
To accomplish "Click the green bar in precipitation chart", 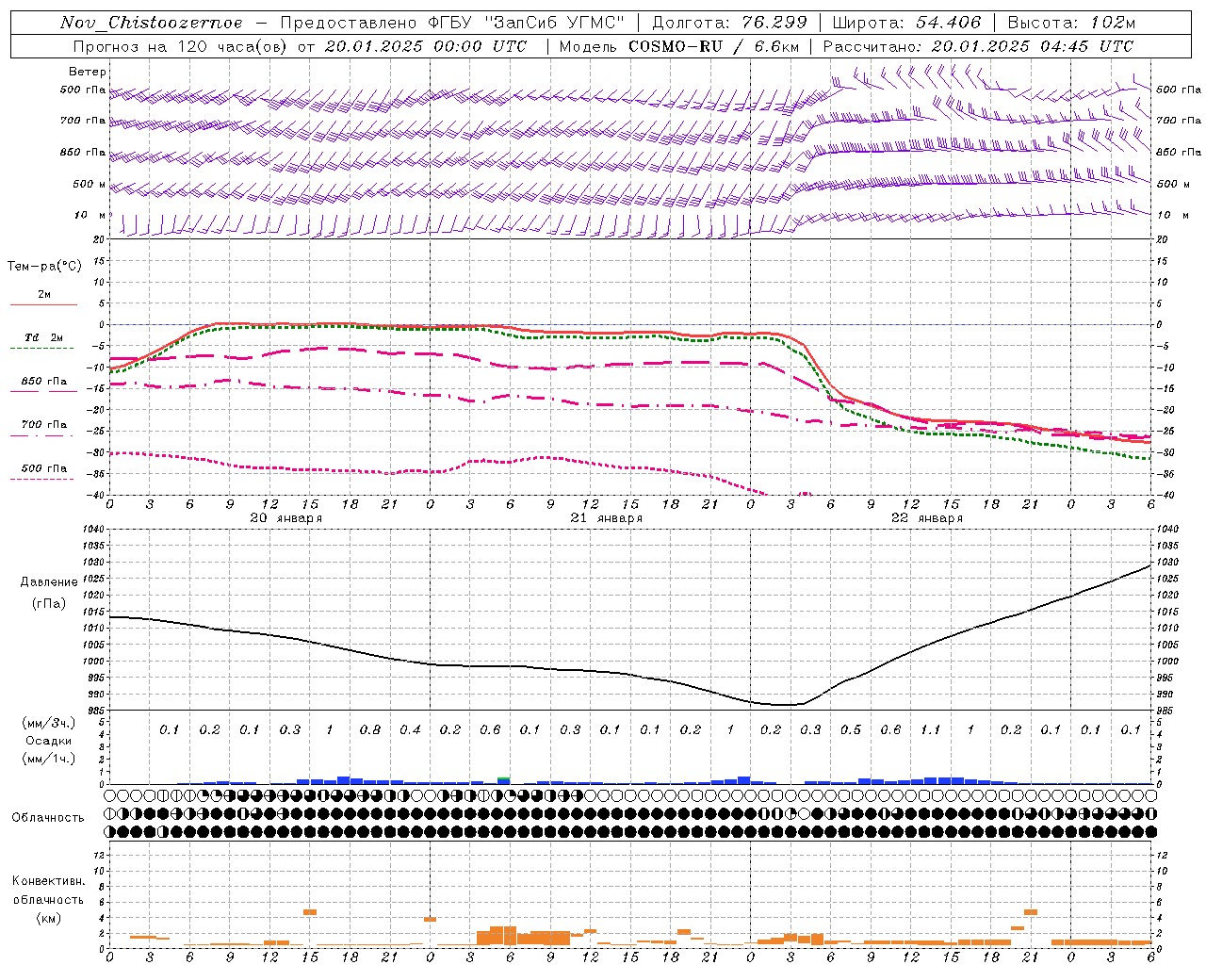I will pyautogui.click(x=504, y=779).
